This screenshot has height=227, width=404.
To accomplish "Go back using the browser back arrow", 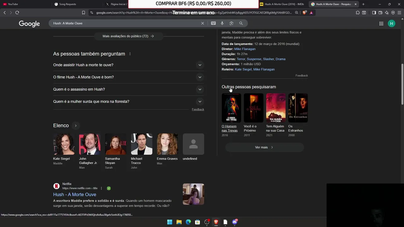I will [4, 13].
